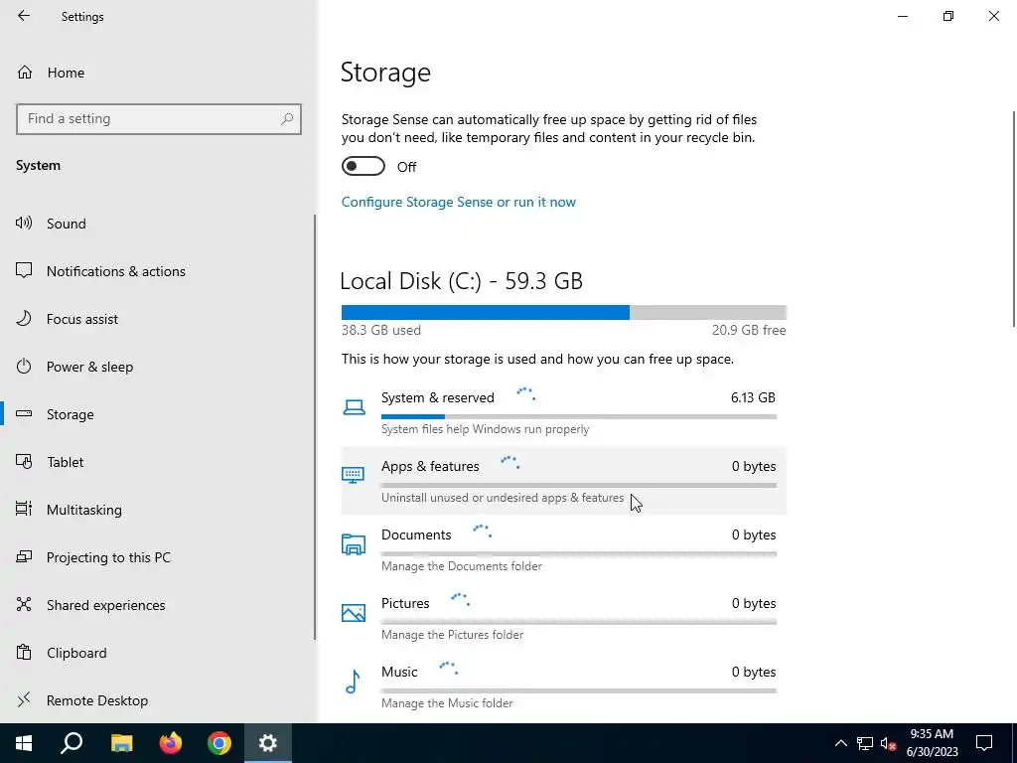The width and height of the screenshot is (1017, 763).
Task: Click the Shared experiences label in the sidebar
Action: (x=105, y=605)
